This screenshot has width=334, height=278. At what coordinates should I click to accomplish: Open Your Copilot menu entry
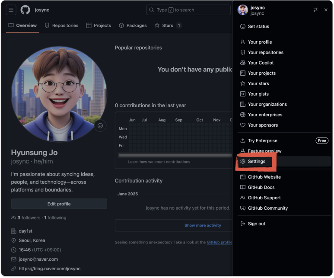coord(284,63)
